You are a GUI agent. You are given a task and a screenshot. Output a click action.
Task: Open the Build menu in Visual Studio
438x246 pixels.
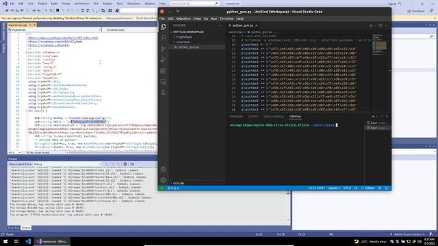54,3
